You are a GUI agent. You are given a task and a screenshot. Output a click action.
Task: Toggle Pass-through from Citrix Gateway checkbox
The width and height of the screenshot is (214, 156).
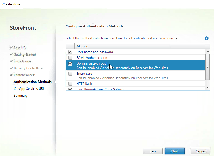pyautogui.click(x=70, y=89)
